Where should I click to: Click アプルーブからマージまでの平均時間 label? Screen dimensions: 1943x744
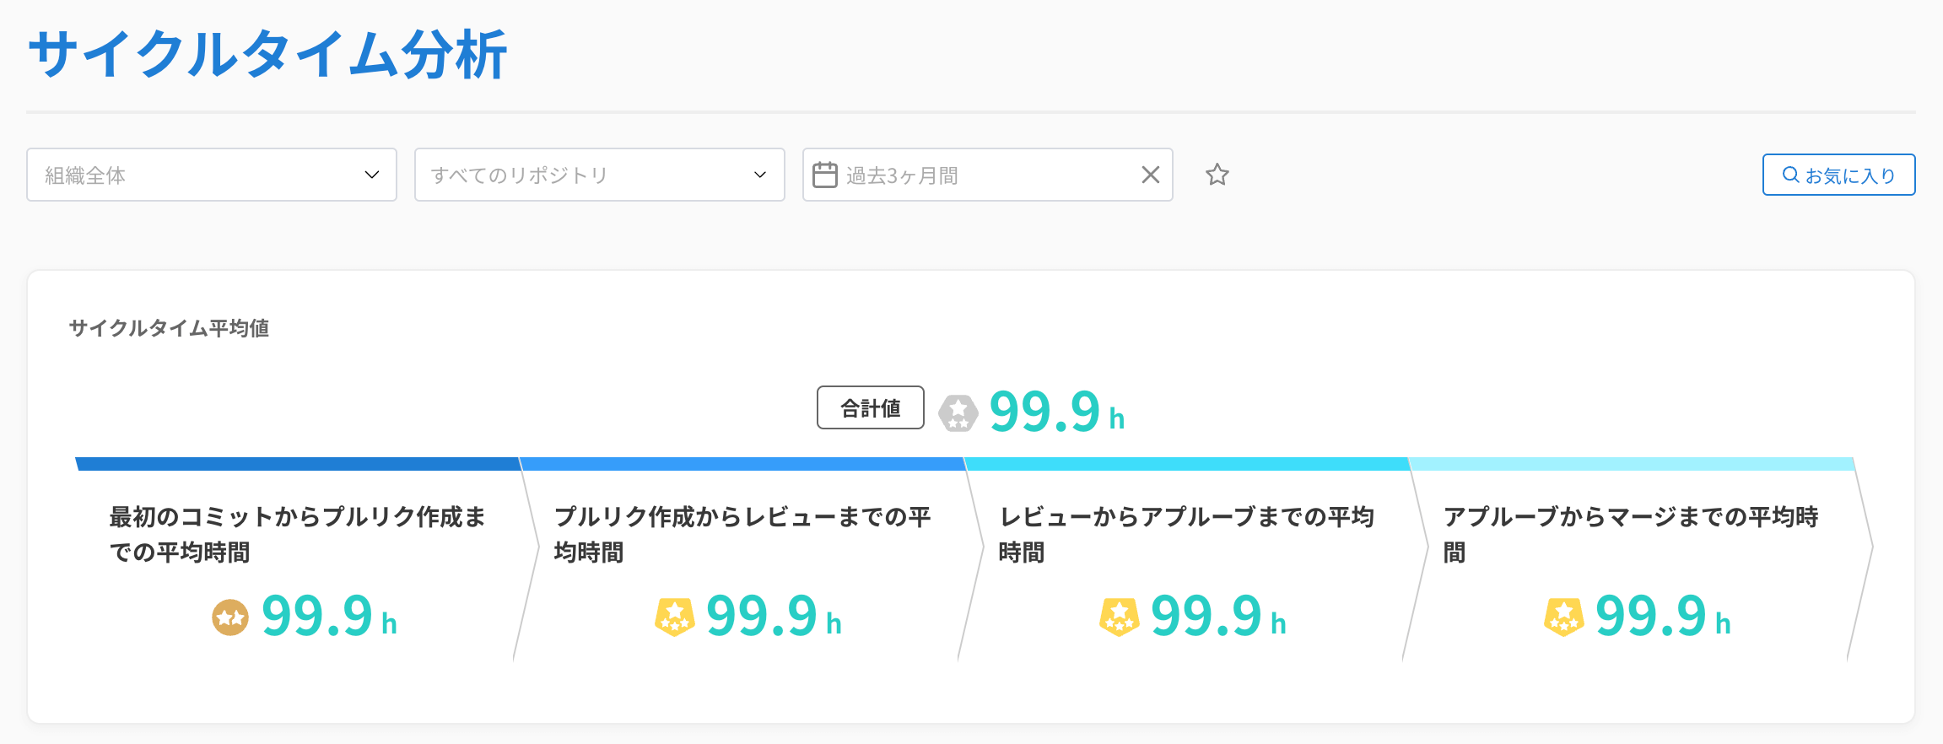click(x=1631, y=534)
